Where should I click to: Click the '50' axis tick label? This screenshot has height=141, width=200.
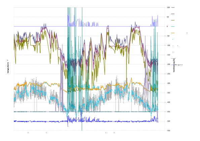168,17
